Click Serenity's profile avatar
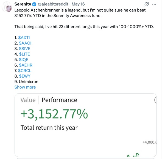The width and height of the screenshot is (162, 159). [7, 7]
